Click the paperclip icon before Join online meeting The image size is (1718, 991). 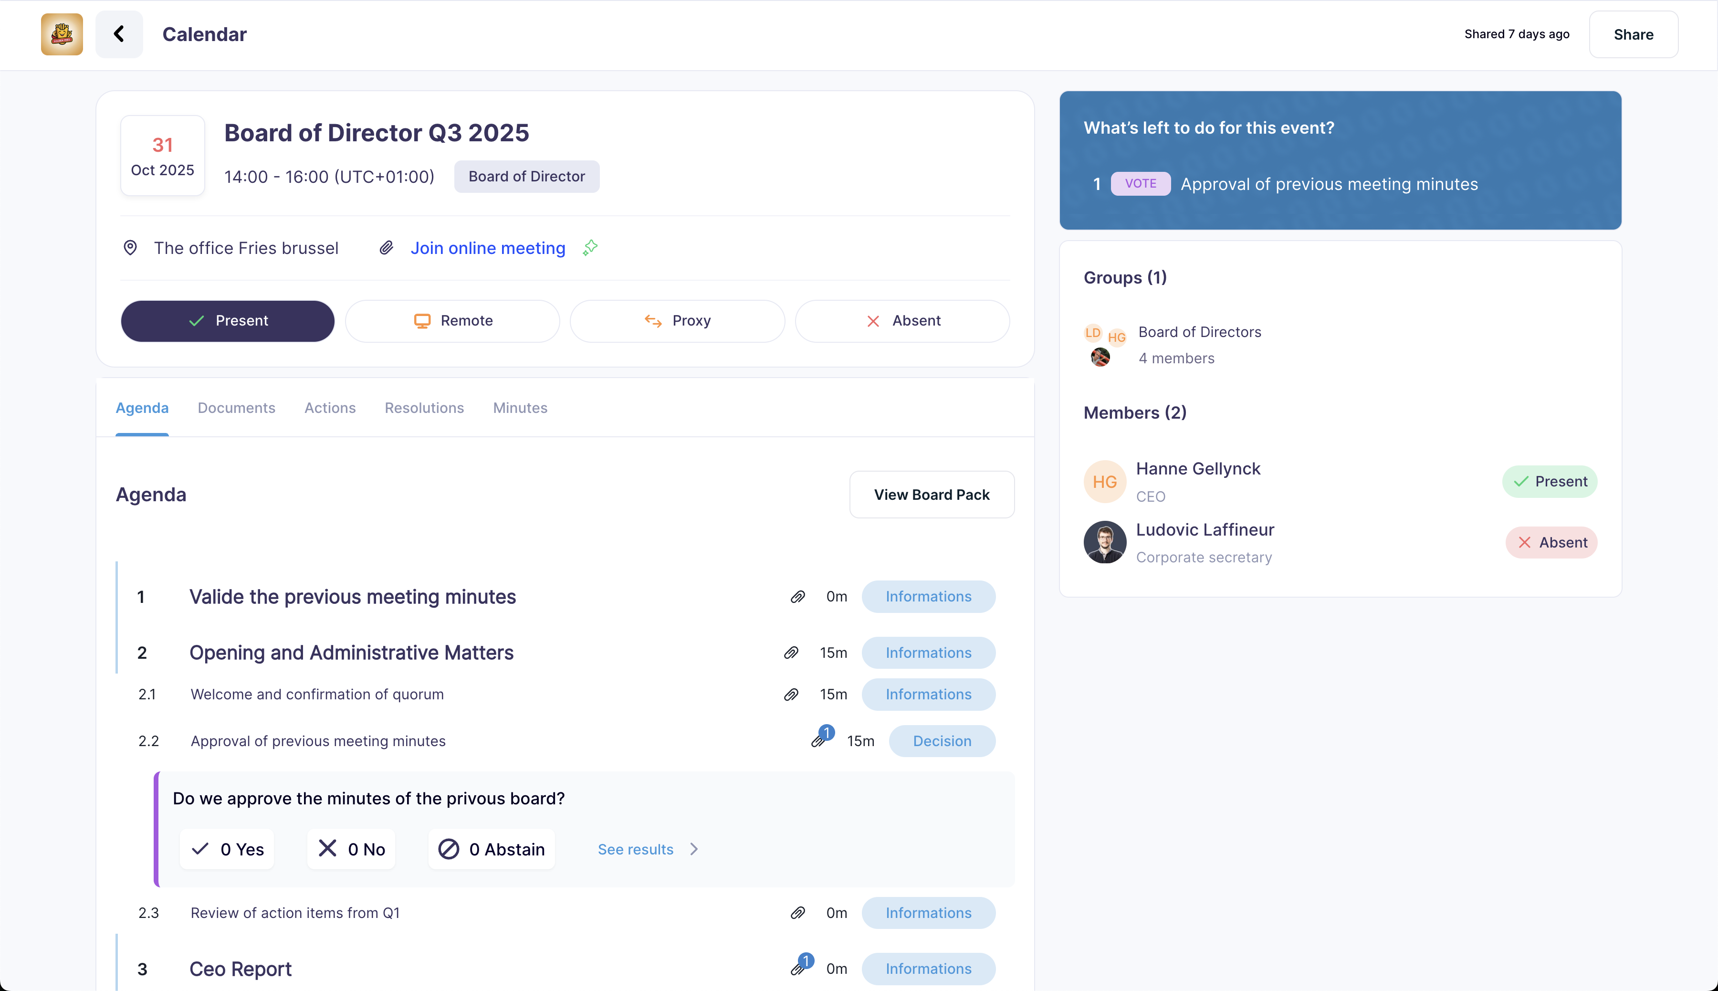[x=387, y=248]
